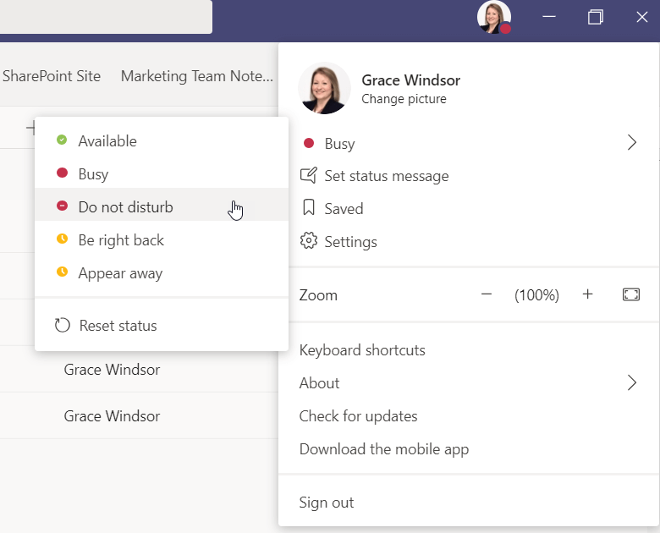Click the Saved bookmark icon
The width and height of the screenshot is (660, 533).
point(309,208)
